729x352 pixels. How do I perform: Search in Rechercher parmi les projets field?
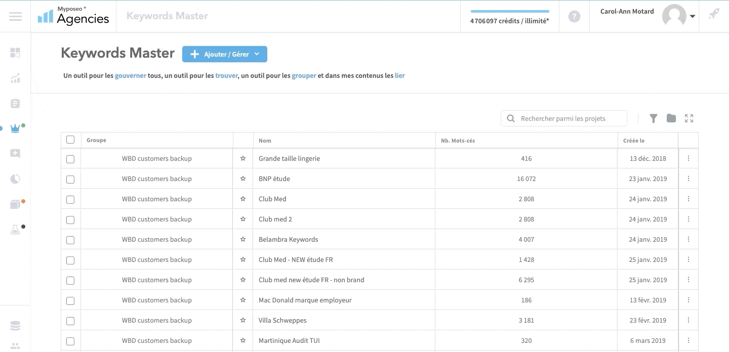pyautogui.click(x=564, y=118)
